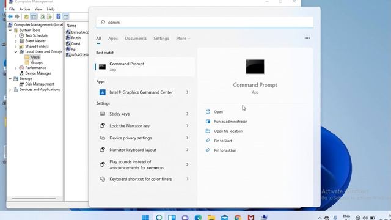Screen dimensions: 391x220
Task: Expand Shared Folders tree node
Action: click(x=16, y=46)
